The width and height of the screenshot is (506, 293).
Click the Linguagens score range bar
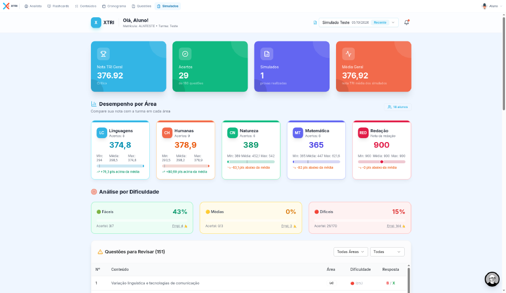(120, 166)
